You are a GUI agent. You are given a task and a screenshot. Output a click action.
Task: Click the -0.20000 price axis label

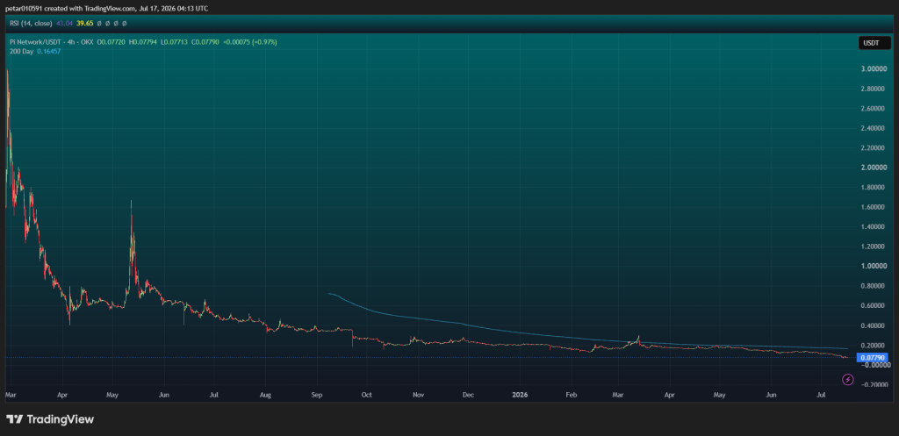874,385
